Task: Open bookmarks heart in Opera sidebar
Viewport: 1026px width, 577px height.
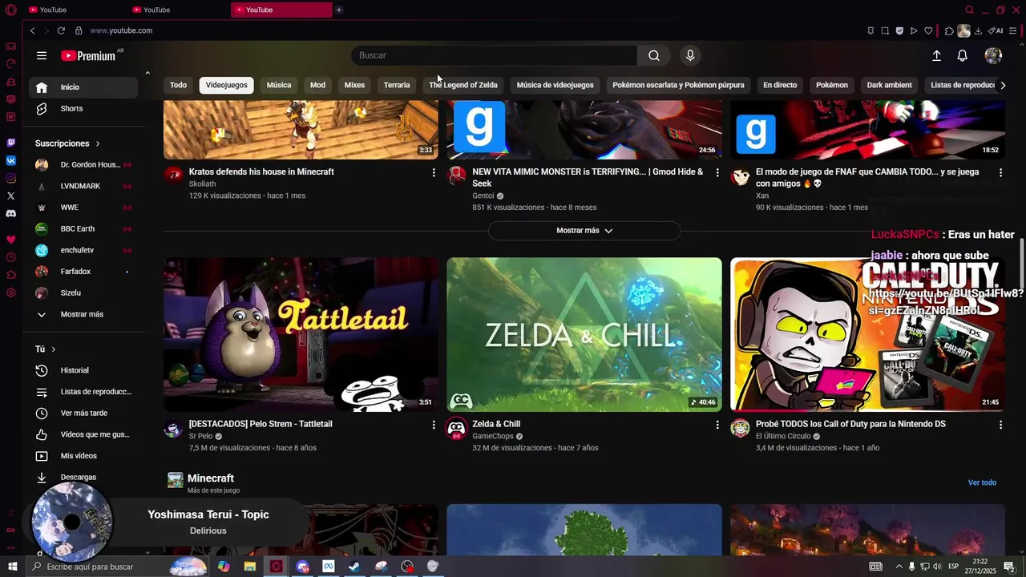Action: (10, 240)
